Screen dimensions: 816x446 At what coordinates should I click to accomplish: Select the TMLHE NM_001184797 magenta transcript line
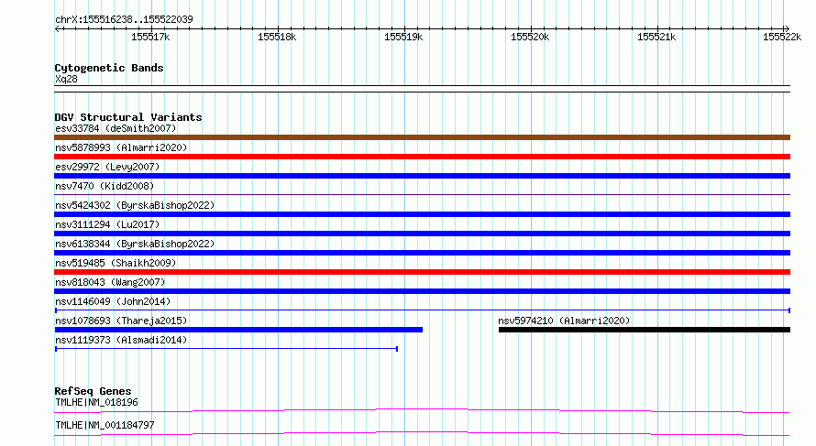pos(422,433)
